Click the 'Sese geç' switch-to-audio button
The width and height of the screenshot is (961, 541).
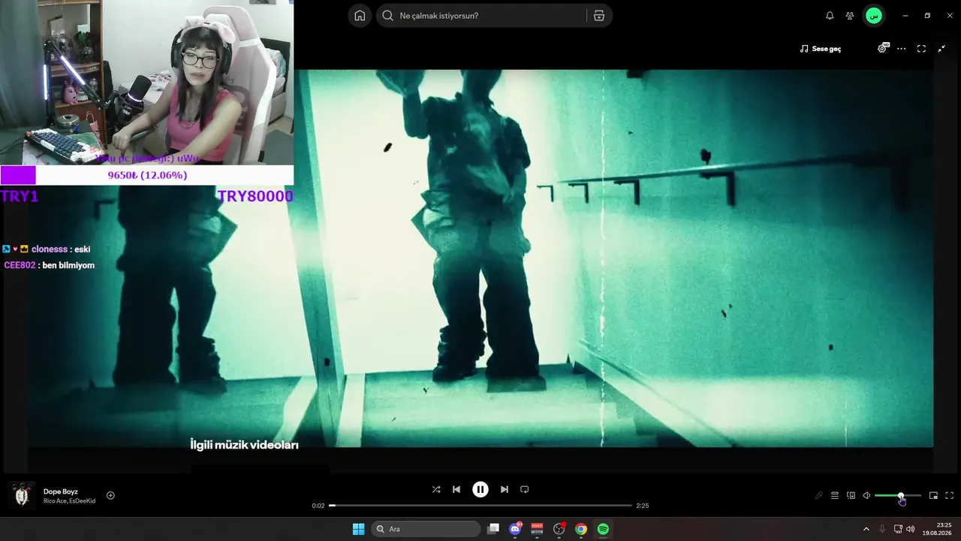pos(821,49)
